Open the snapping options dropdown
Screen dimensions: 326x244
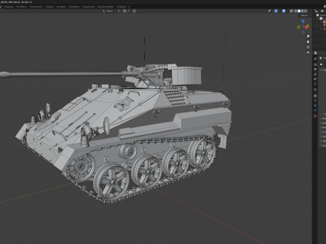pyautogui.click(x=128, y=11)
